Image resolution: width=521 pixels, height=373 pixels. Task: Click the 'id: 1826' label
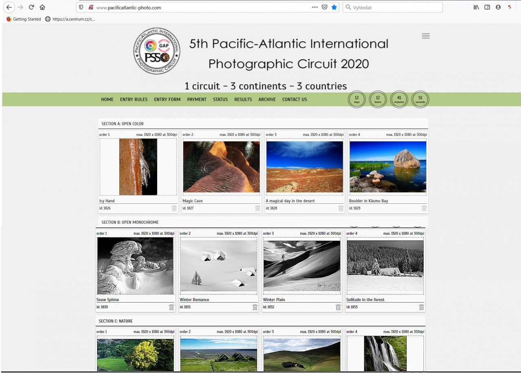(105, 208)
